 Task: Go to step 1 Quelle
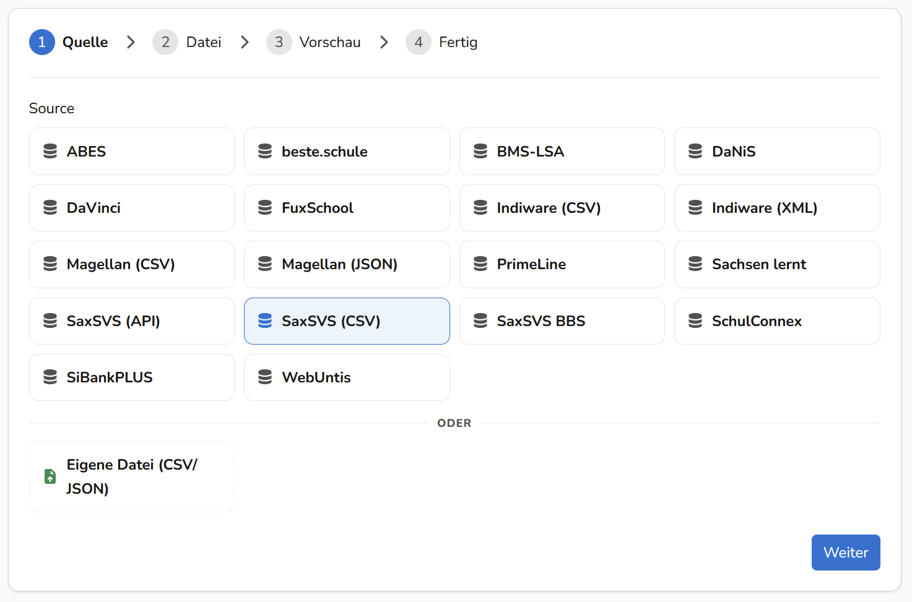[69, 42]
